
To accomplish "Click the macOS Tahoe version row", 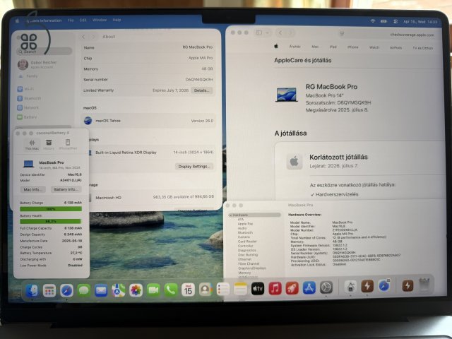I will [x=148, y=121].
